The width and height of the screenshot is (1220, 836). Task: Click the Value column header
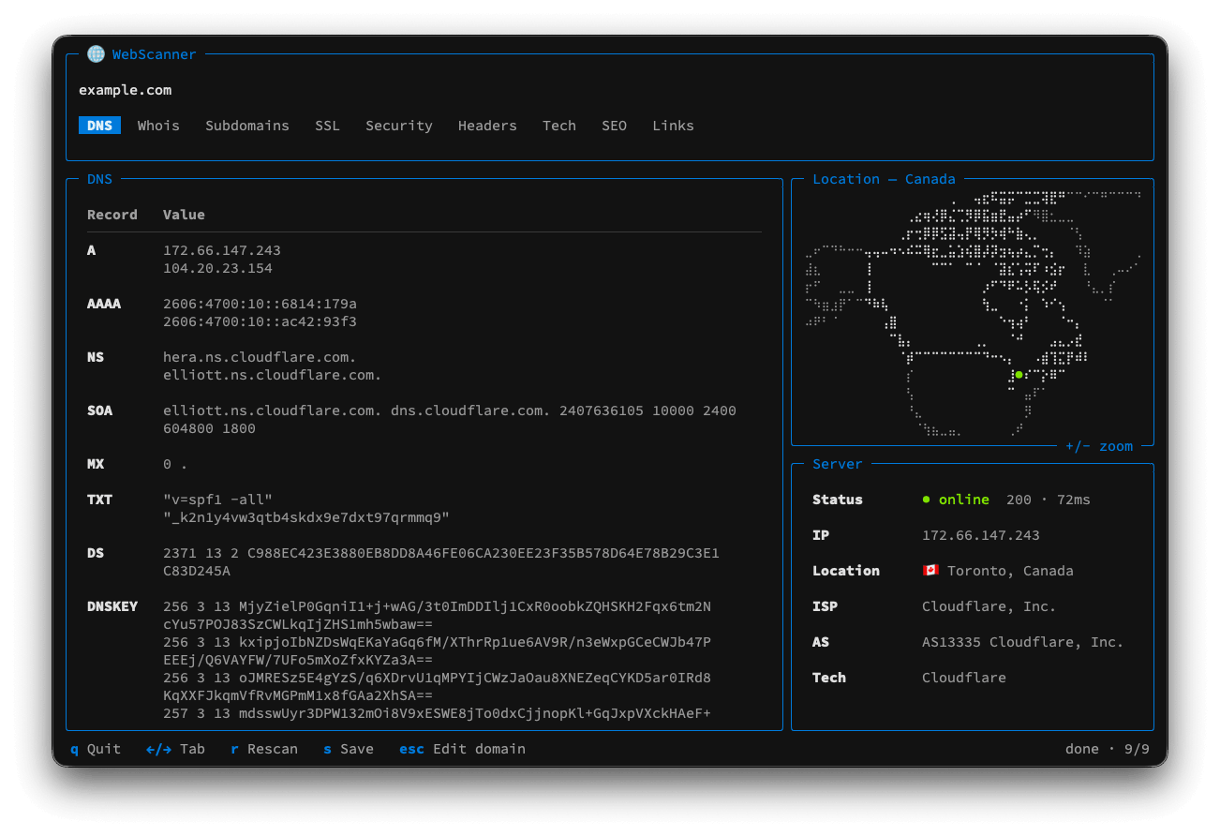[184, 215]
